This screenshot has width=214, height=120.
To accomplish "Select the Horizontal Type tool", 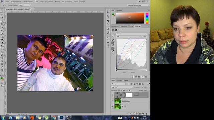I will tap(2, 58).
